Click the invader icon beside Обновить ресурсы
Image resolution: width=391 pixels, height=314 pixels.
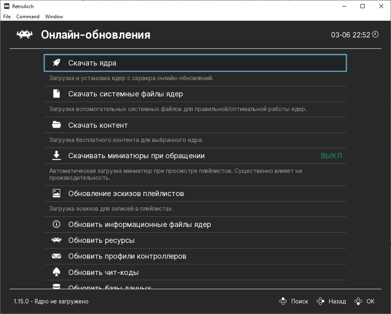[x=56, y=240]
